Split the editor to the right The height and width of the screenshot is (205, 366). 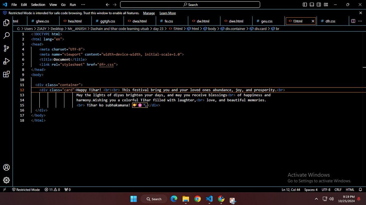pyautogui.click(x=353, y=21)
